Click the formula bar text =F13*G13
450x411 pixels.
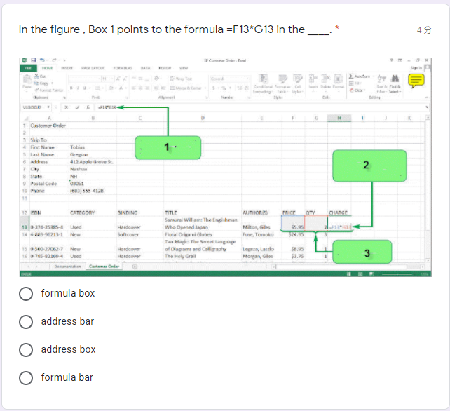pyautogui.click(x=107, y=107)
